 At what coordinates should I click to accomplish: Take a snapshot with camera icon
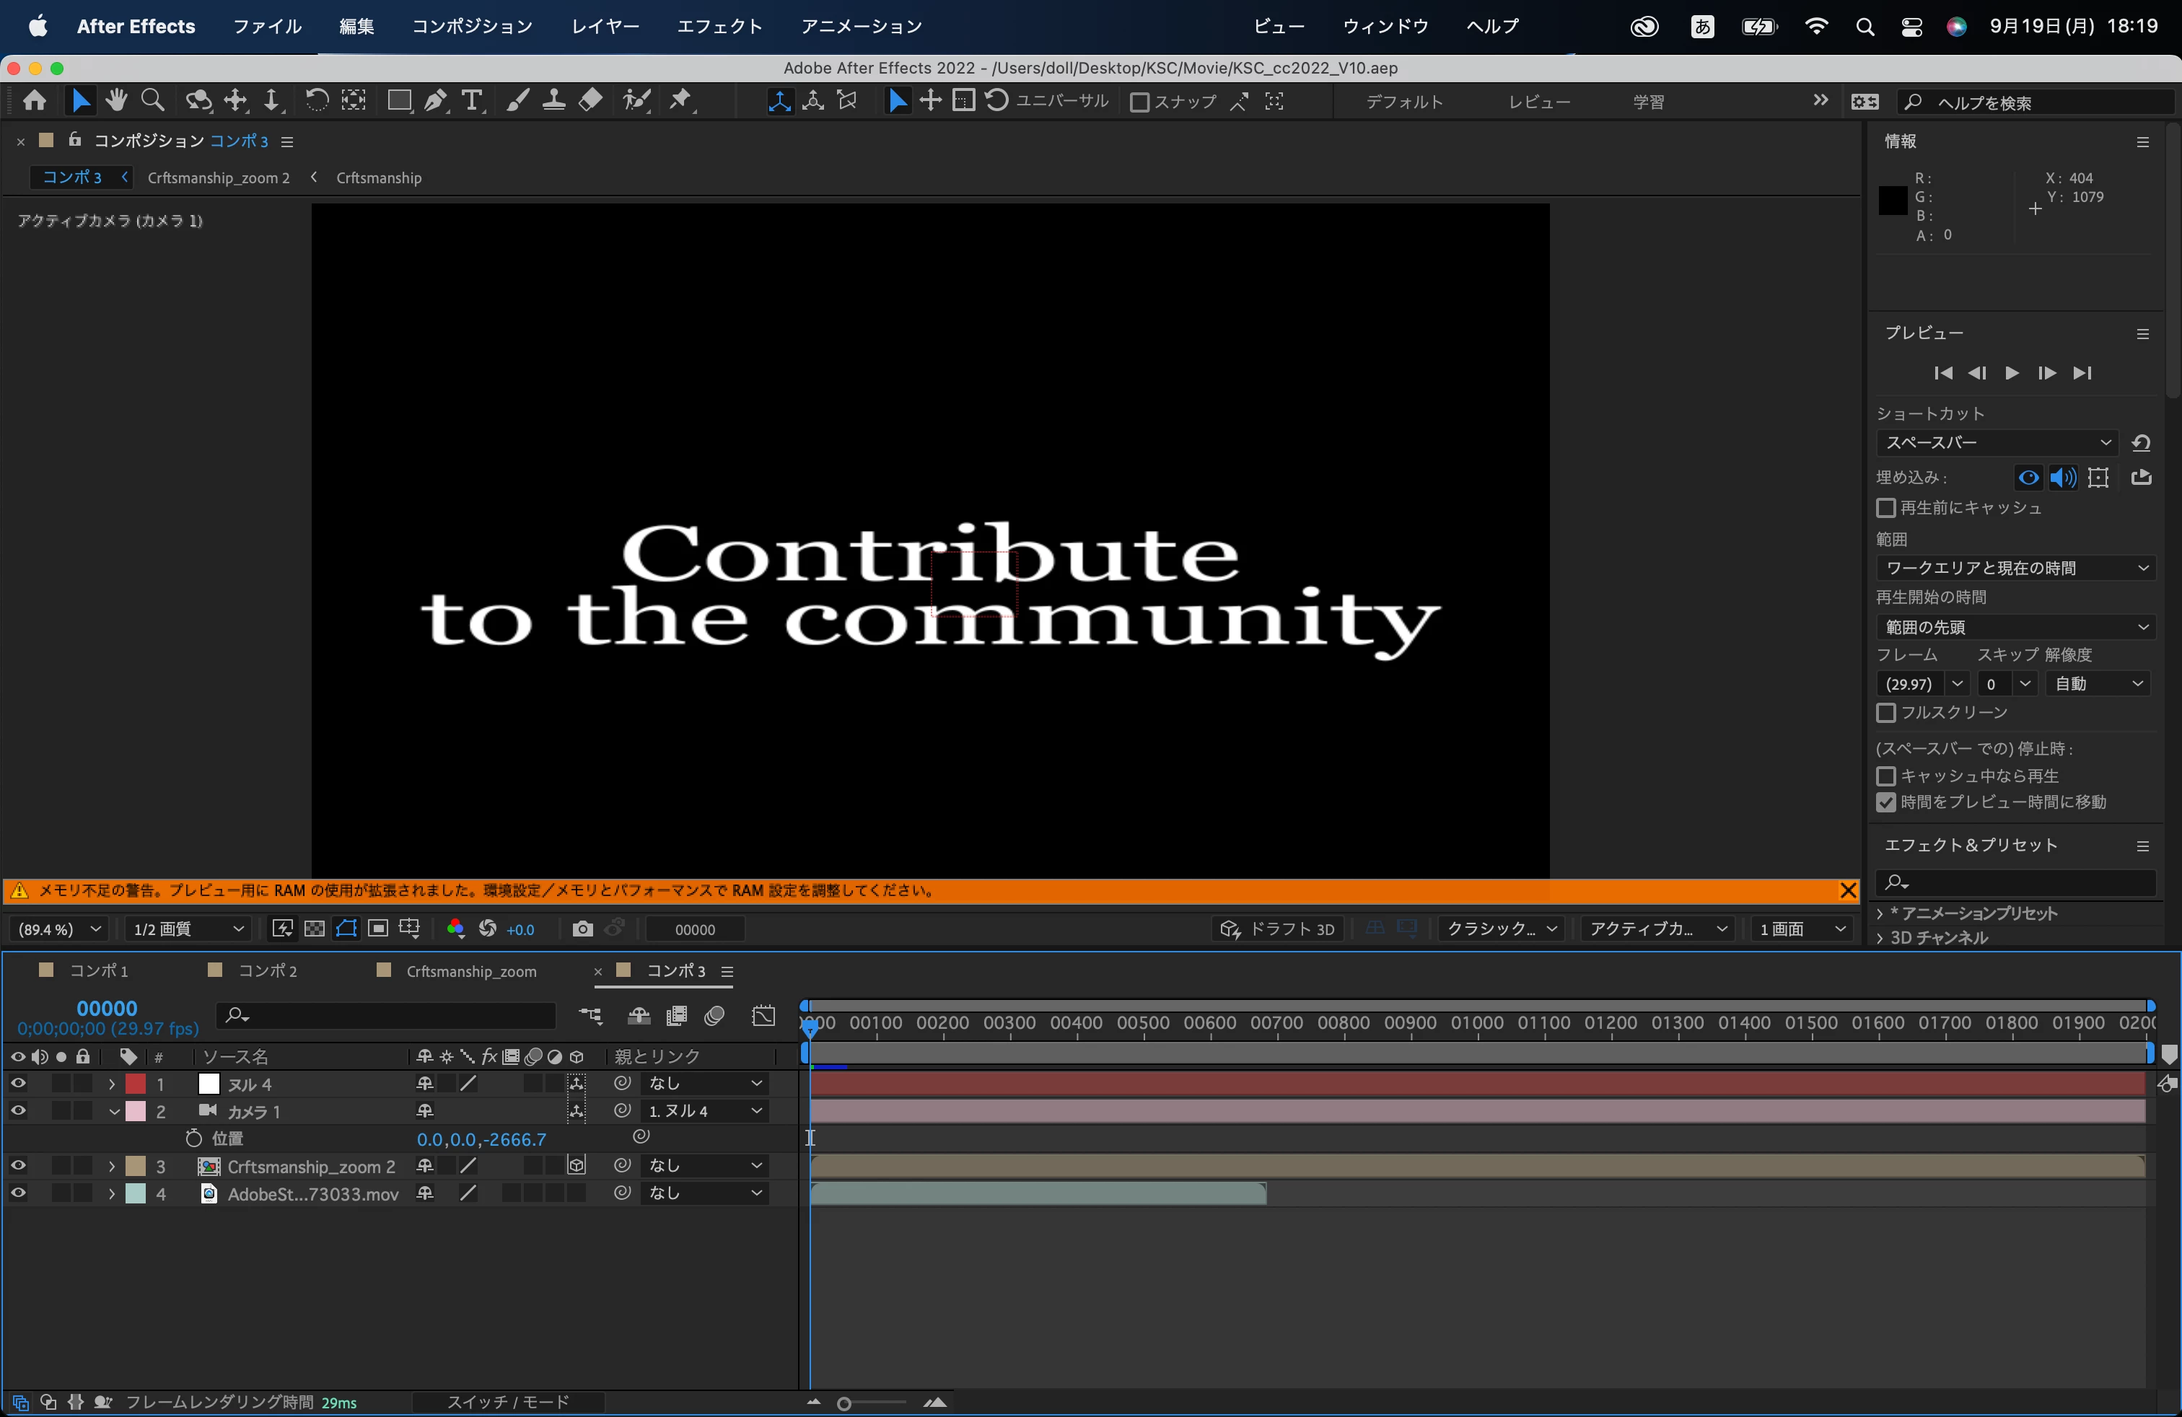pos(582,929)
